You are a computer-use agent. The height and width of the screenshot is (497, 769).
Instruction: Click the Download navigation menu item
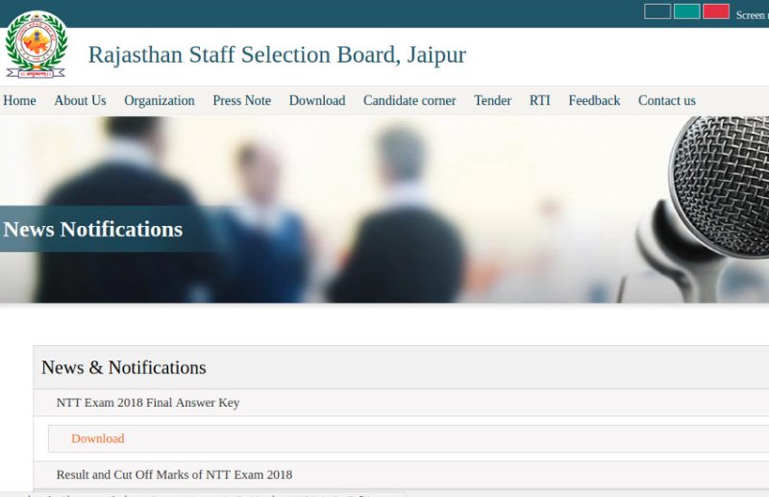point(317,100)
